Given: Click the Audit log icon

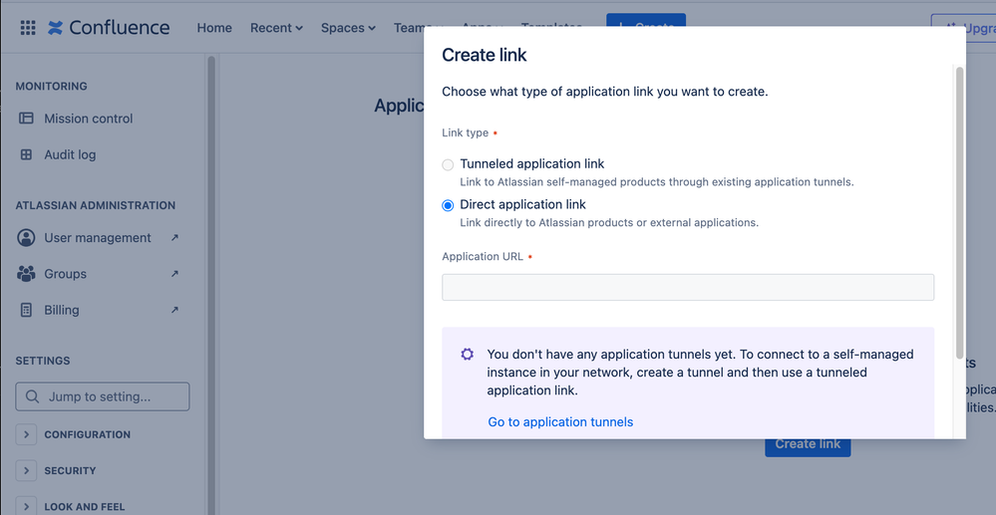Looking at the screenshot, I should point(26,154).
